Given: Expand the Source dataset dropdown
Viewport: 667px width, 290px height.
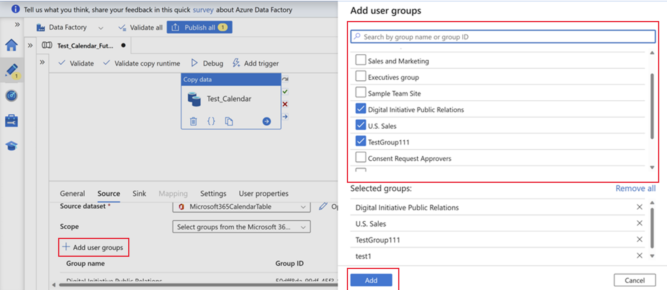Looking at the screenshot, I should coord(303,207).
